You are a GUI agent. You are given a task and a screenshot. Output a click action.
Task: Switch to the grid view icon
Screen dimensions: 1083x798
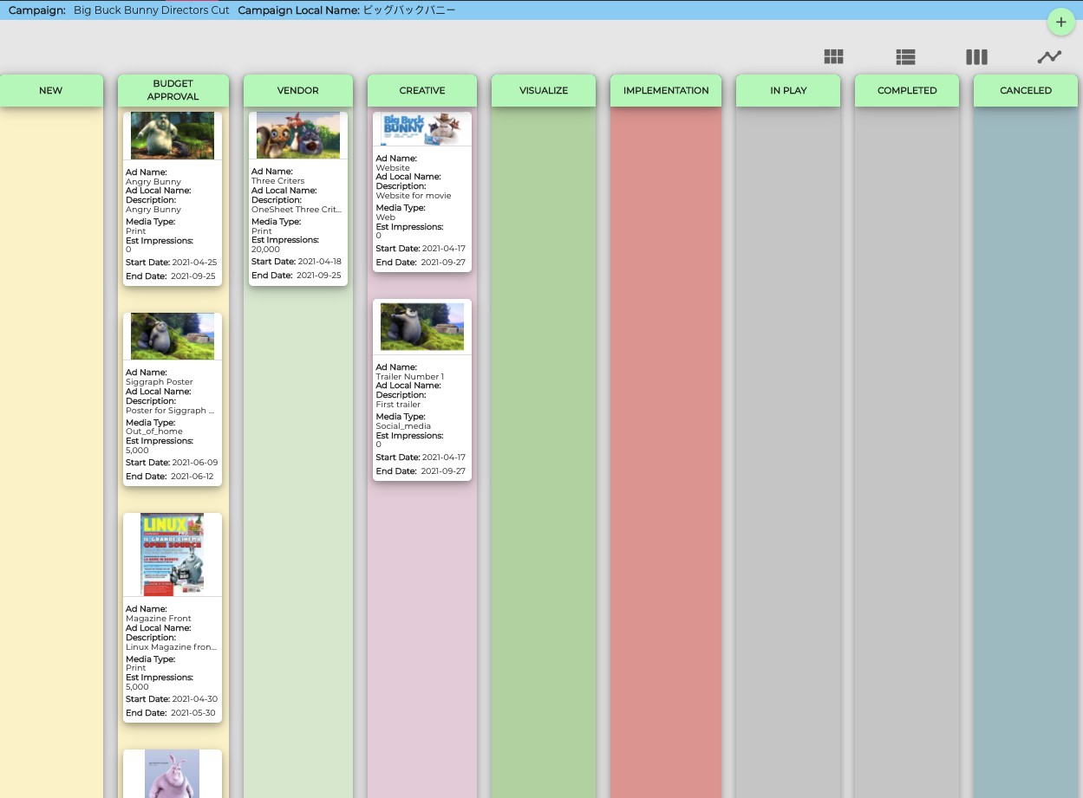click(x=833, y=57)
